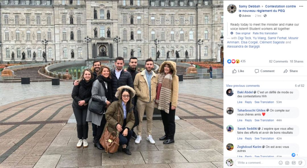Click Rate this translation link

point(265,33)
